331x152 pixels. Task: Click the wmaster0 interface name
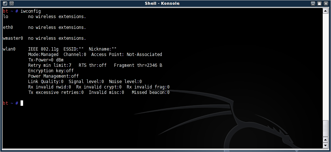pyautogui.click(x=13, y=38)
